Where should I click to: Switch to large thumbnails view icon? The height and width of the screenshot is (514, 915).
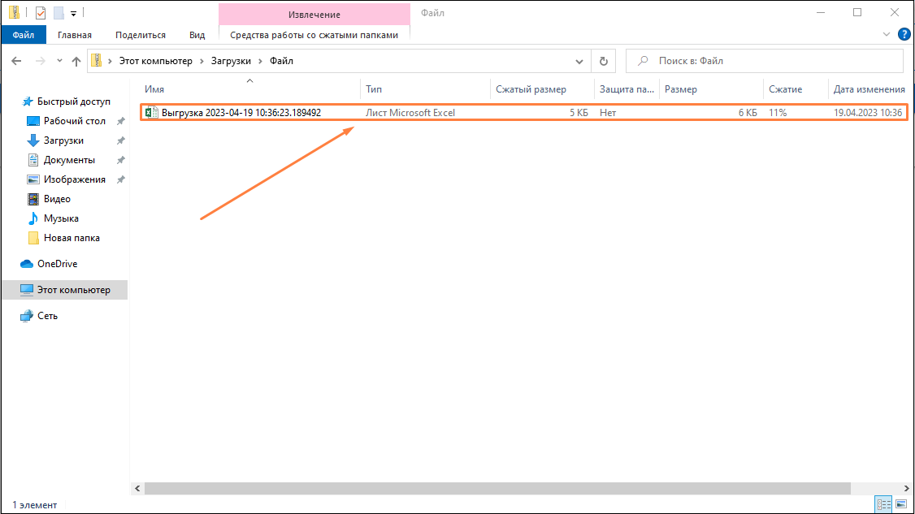coord(900,505)
